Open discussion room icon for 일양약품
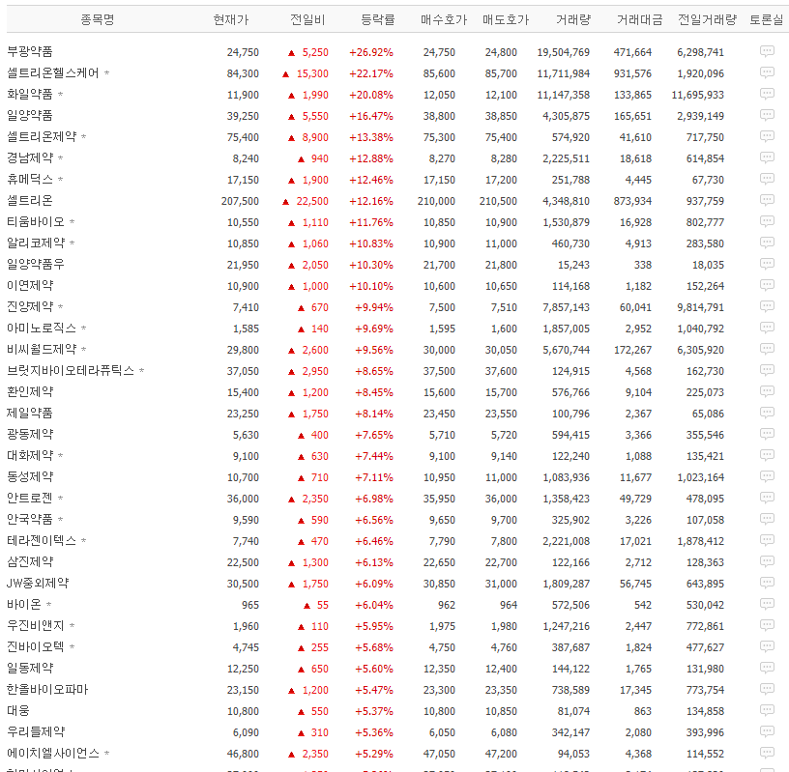789x772 pixels. click(x=767, y=115)
